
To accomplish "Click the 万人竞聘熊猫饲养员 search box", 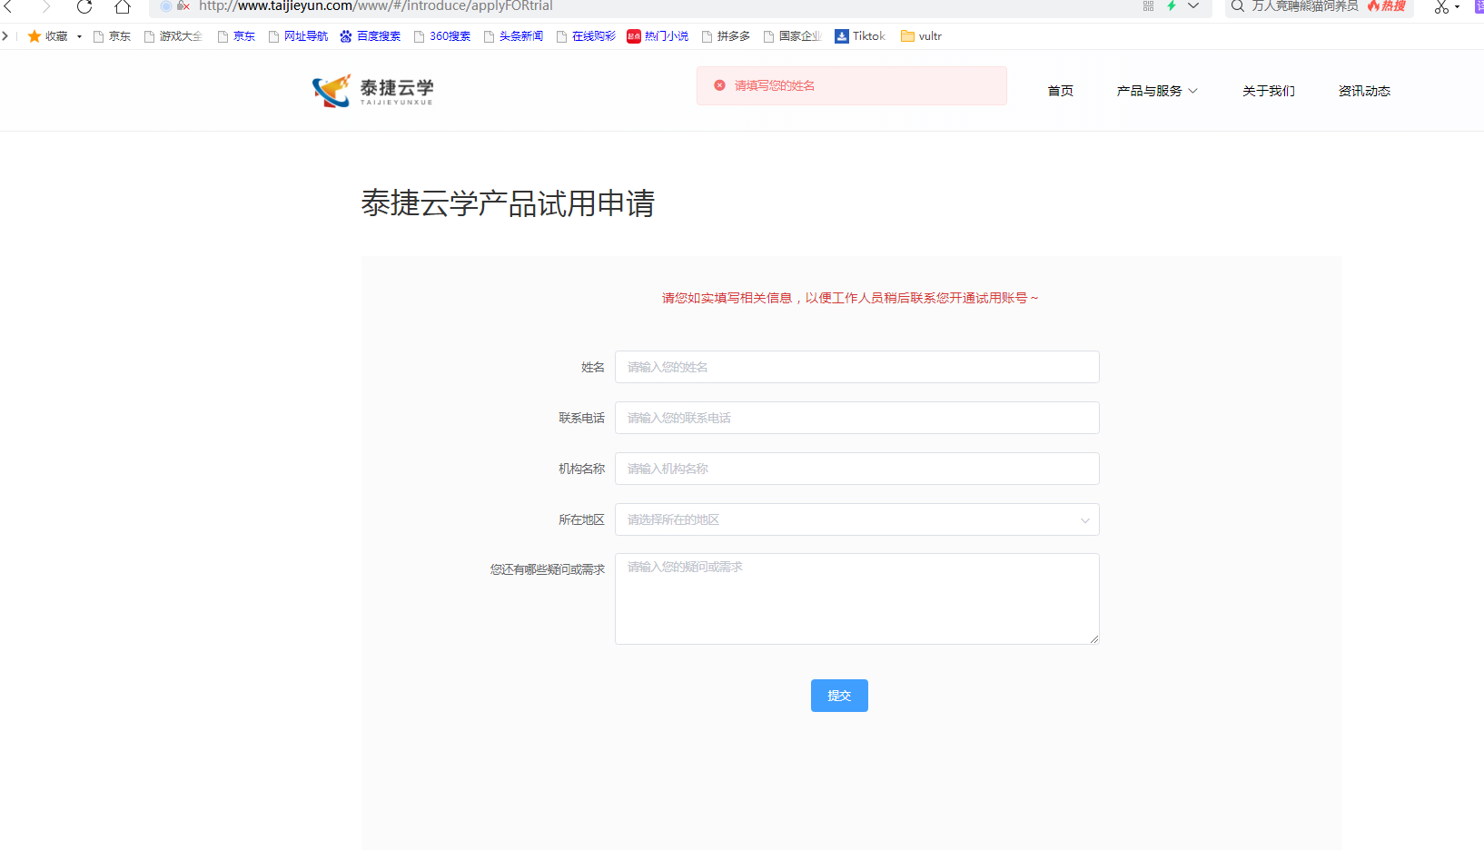I will (x=1305, y=6).
